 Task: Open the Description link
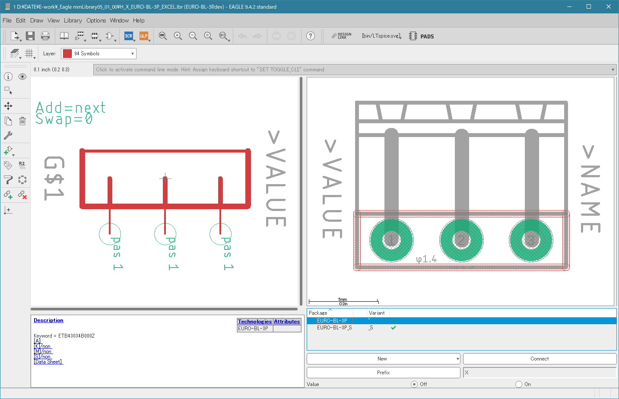click(48, 320)
